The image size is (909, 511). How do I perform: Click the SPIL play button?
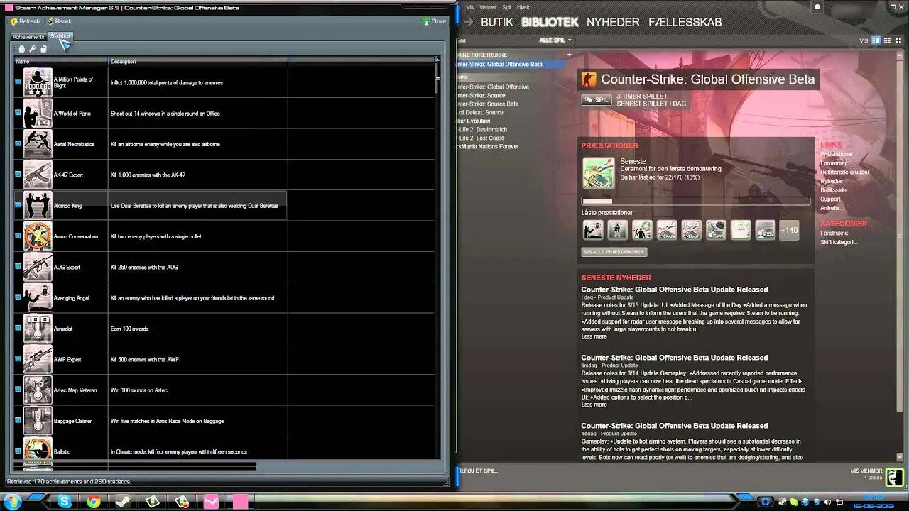597,100
